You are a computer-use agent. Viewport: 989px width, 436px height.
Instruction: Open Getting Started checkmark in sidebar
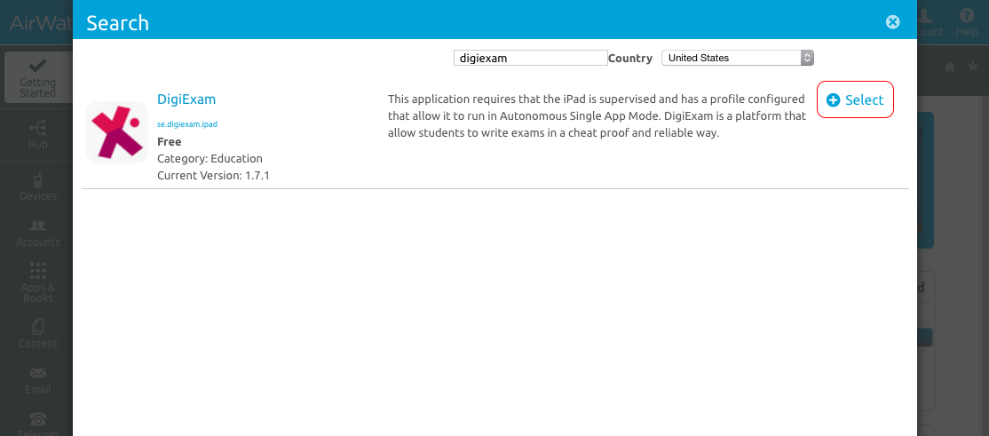click(37, 65)
